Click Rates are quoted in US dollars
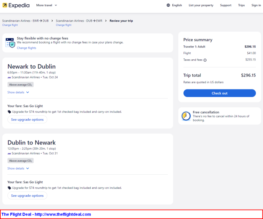This screenshot has height=219, width=263. (203, 82)
